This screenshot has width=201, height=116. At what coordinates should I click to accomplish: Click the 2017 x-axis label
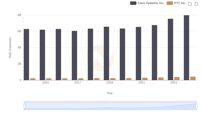click(x=78, y=83)
